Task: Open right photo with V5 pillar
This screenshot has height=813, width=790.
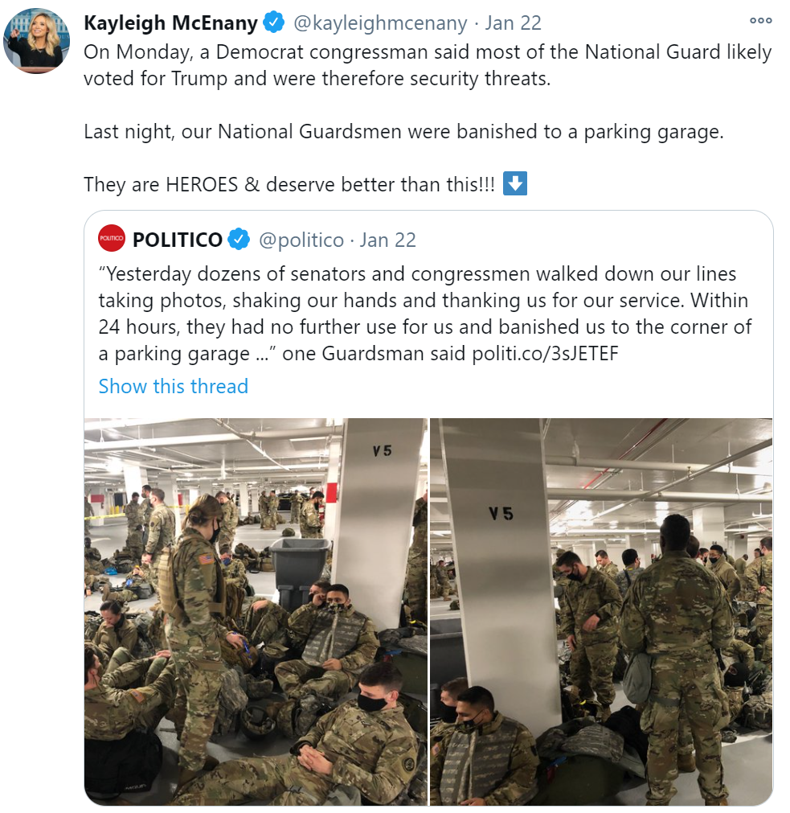Action: pos(601,612)
